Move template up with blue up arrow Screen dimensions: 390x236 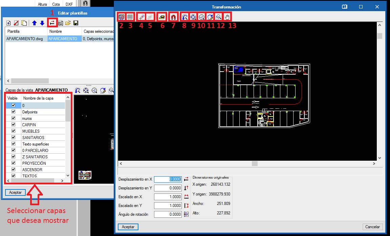point(35,23)
